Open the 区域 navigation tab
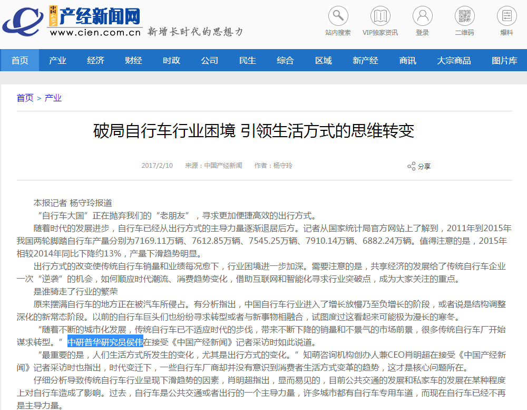This screenshot has height=410, width=527. [x=324, y=60]
